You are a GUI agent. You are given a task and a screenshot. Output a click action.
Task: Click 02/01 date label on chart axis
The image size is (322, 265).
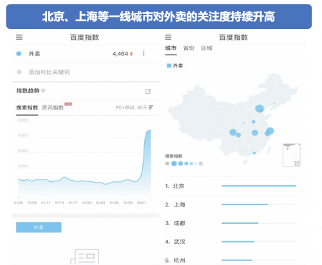pos(142,203)
